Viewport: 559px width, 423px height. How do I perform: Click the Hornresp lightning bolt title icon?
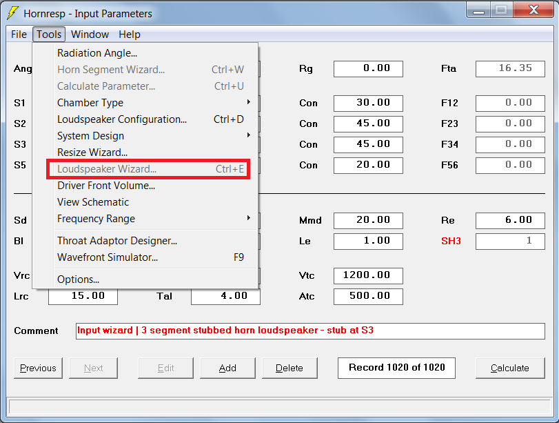13,13
